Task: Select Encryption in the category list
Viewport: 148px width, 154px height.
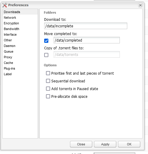Action: click(20, 23)
